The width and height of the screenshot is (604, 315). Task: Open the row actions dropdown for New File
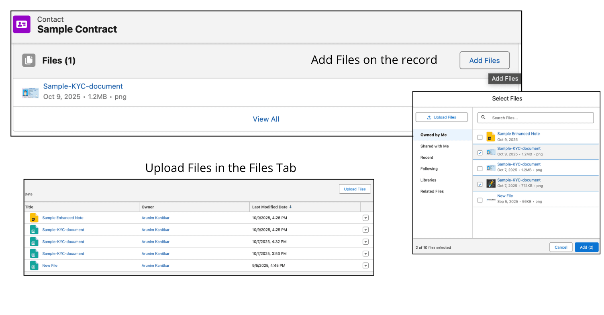click(365, 265)
